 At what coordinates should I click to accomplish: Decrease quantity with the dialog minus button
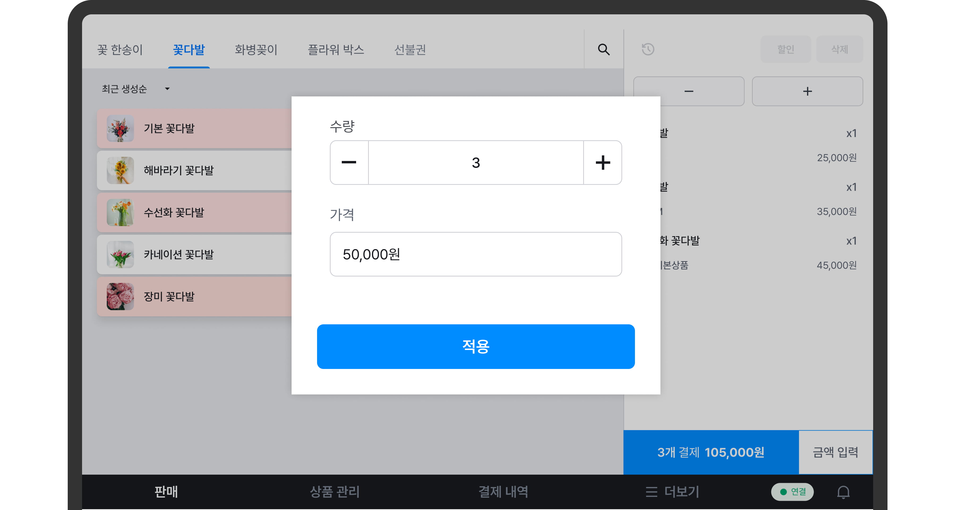point(349,163)
